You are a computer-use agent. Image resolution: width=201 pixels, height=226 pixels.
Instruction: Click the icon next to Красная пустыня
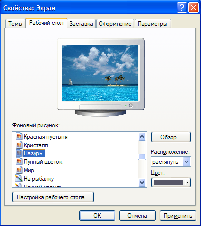pyautogui.click(x=19, y=137)
